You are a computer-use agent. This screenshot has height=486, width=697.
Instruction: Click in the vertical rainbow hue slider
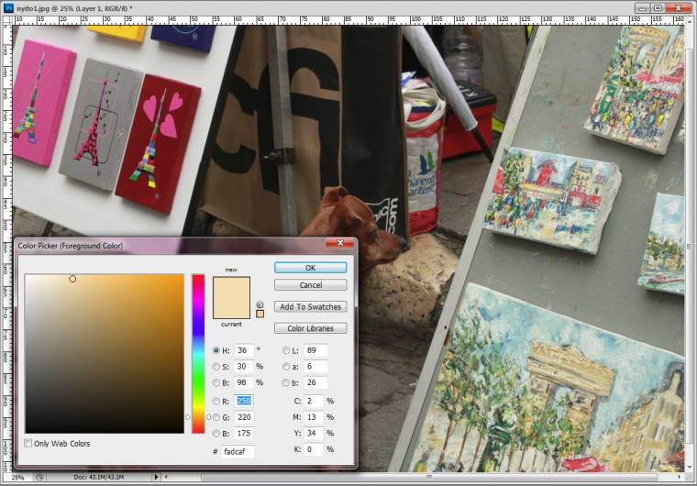coord(198,353)
